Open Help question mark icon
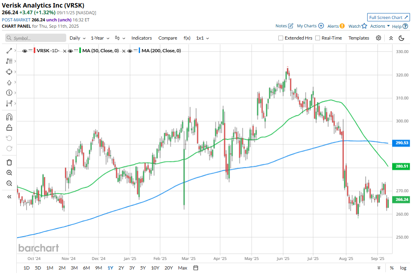This screenshot has height=275, width=412. [405, 26]
